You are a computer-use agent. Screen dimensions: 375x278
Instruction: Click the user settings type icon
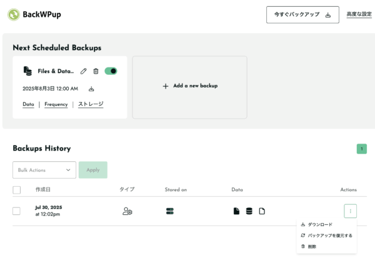click(x=127, y=211)
